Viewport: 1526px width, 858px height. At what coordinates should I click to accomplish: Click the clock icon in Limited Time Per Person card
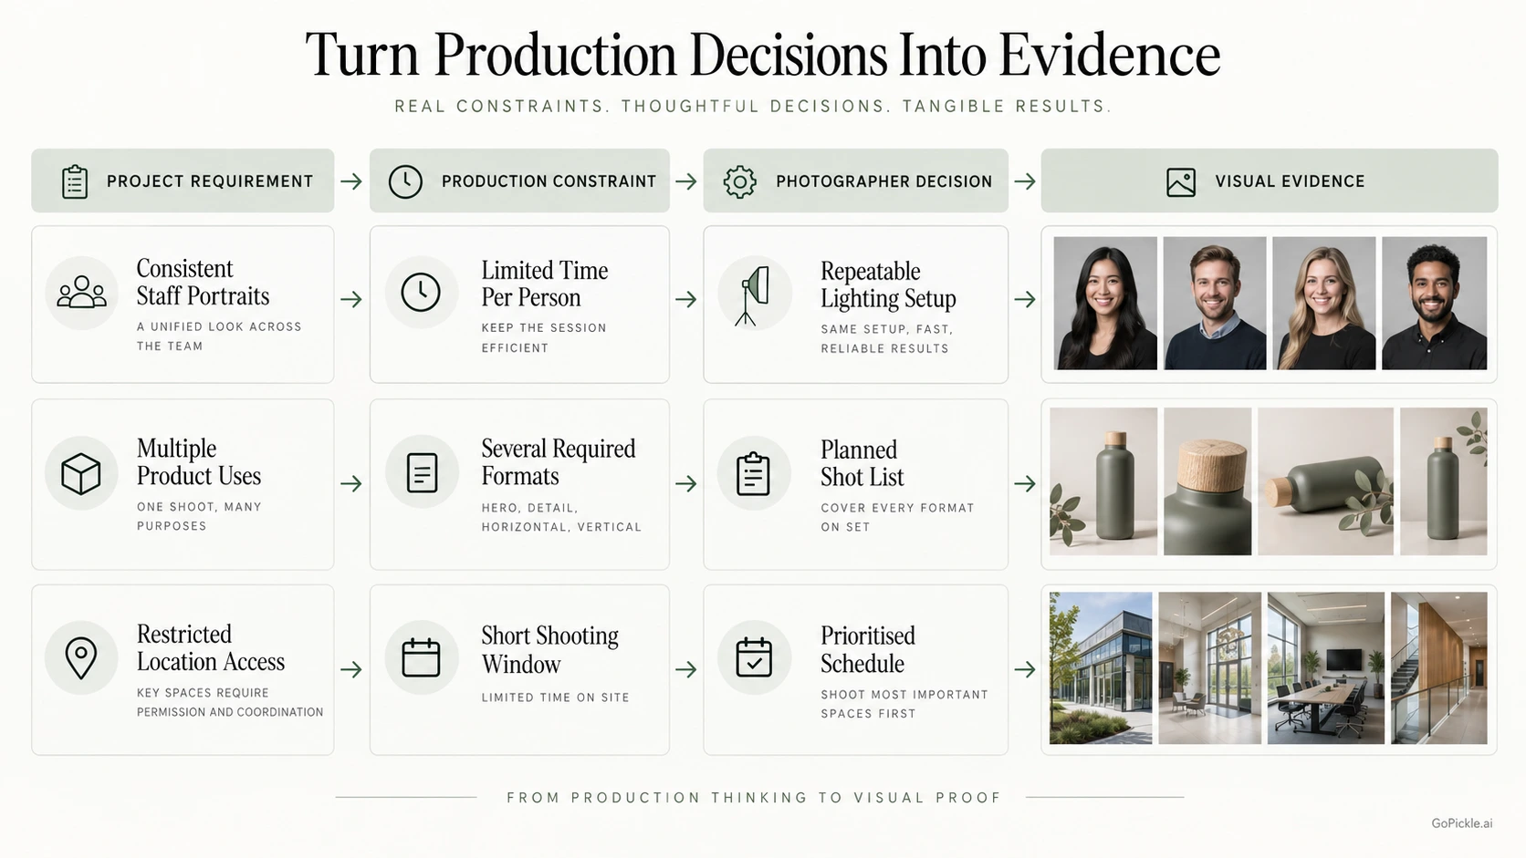pos(421,293)
